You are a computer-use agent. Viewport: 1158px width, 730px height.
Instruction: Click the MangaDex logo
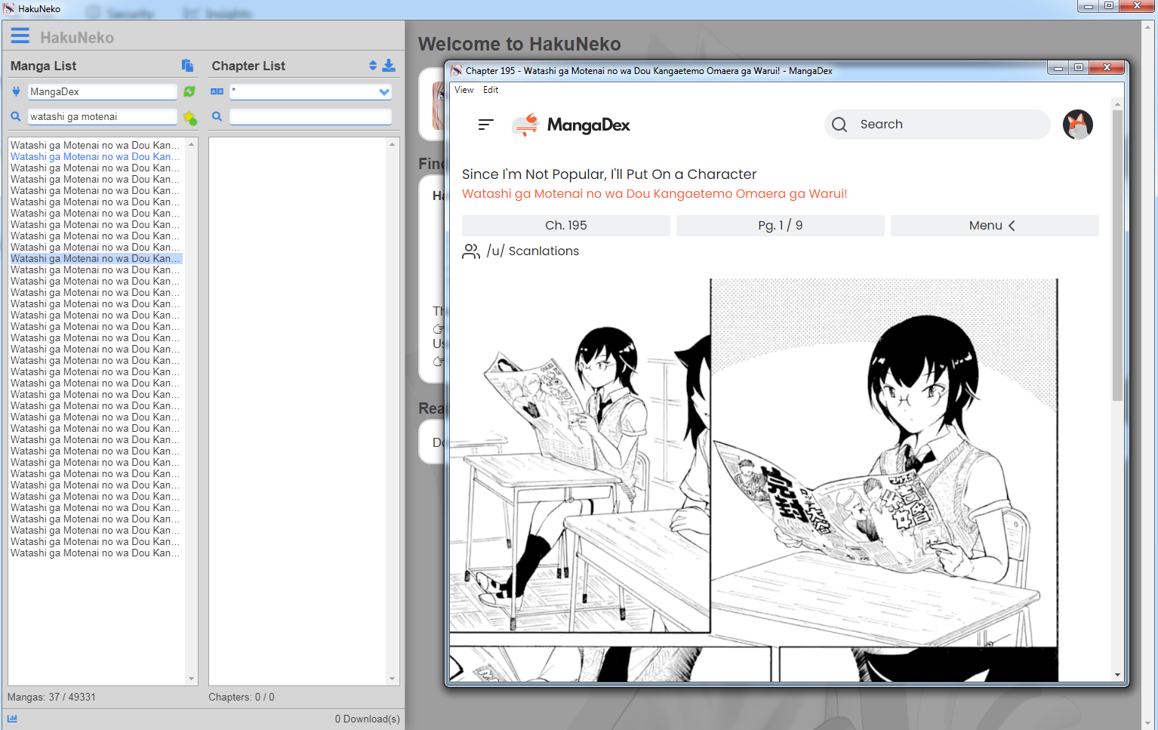click(571, 125)
